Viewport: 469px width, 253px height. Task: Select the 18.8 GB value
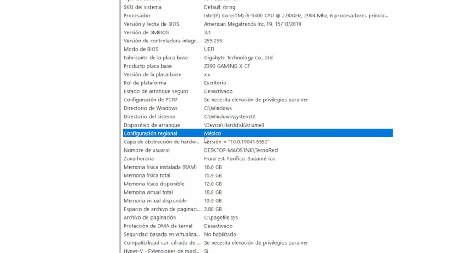[x=213, y=192]
